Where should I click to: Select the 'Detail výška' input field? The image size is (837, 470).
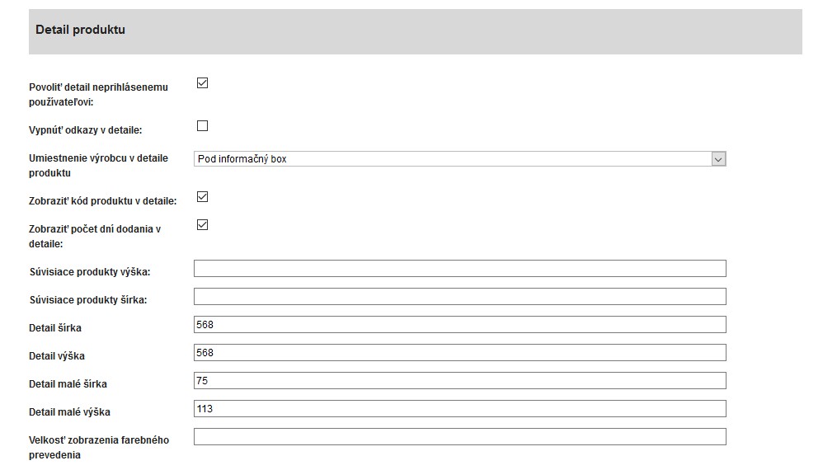pos(459,353)
